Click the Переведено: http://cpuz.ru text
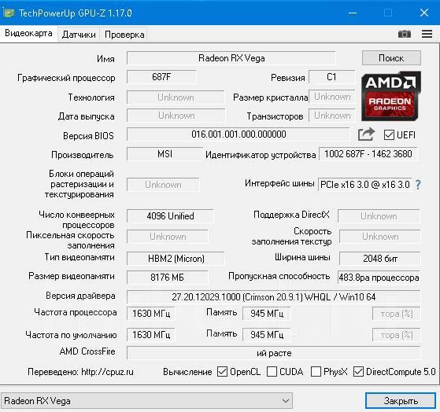Viewport: 440px width, 412px height. 80,372
